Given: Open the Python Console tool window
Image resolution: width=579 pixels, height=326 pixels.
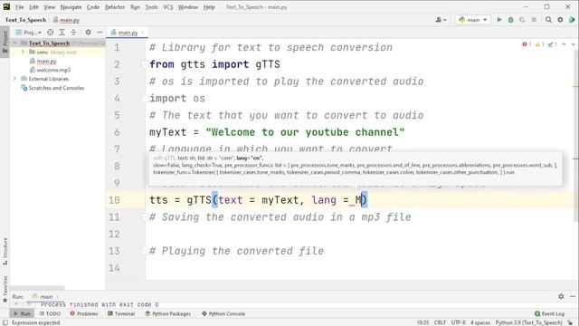Looking at the screenshot, I should pos(223,313).
